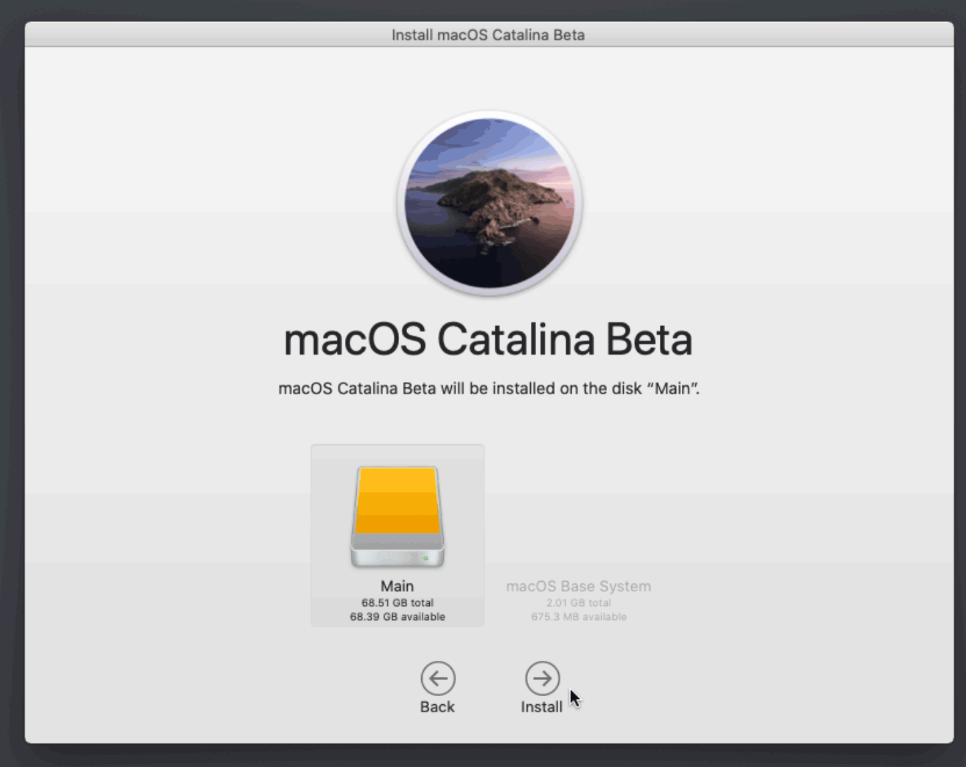Click the 68.39 GB available text
The width and height of the screenshot is (966, 767).
pyautogui.click(x=397, y=617)
